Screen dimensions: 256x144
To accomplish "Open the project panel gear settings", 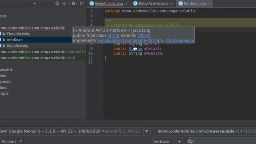I will point(74,4).
